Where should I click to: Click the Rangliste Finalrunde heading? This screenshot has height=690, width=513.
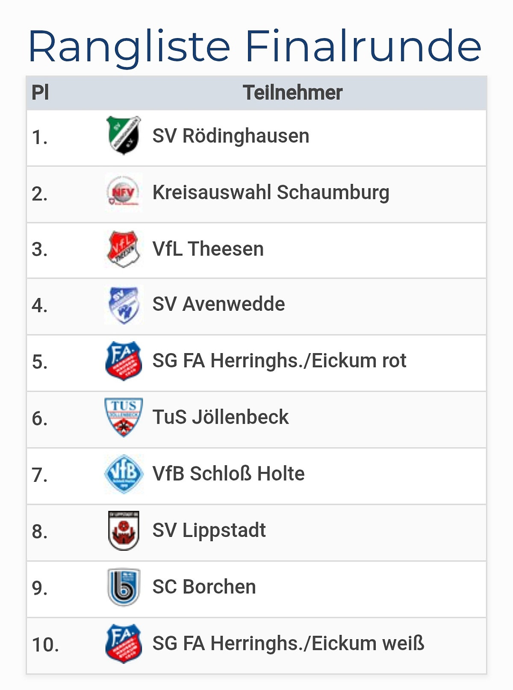click(255, 47)
